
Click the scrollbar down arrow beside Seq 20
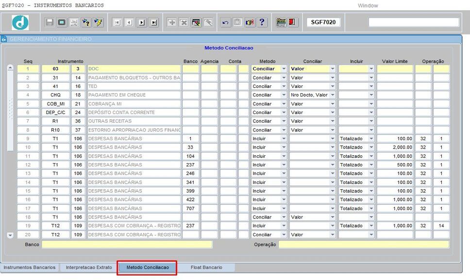pos(10,235)
